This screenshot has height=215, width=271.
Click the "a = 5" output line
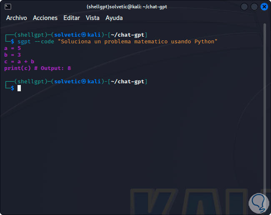(13, 48)
